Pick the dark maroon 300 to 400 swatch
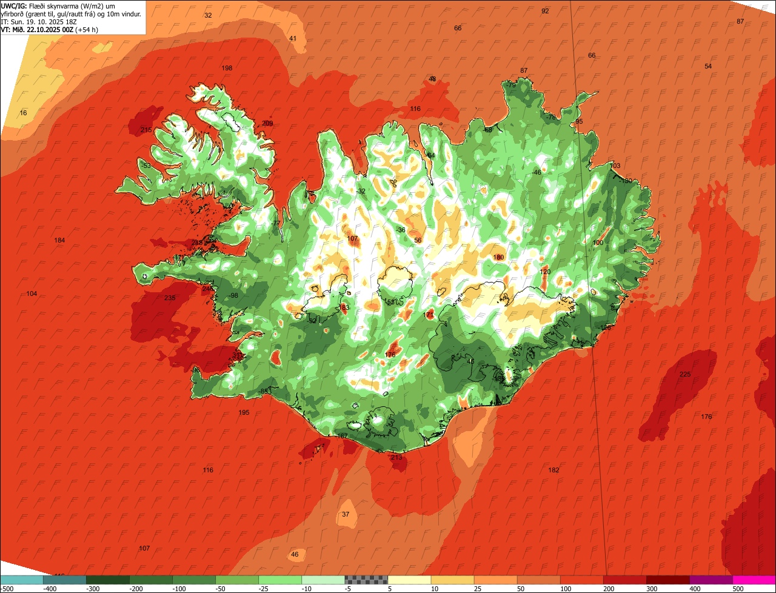The image size is (776, 593). pos(667,580)
